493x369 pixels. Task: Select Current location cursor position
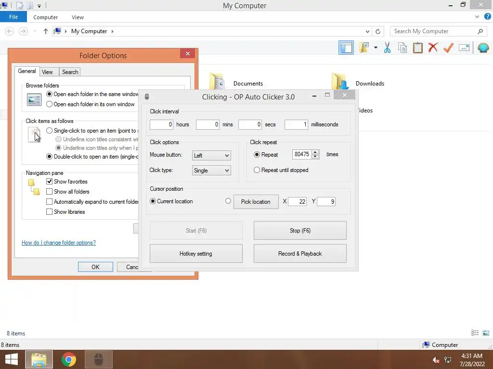(x=153, y=201)
